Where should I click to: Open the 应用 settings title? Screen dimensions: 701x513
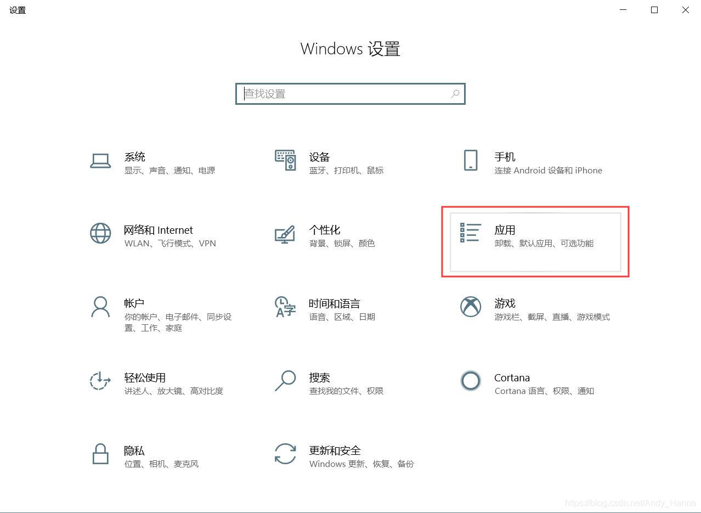coord(505,230)
